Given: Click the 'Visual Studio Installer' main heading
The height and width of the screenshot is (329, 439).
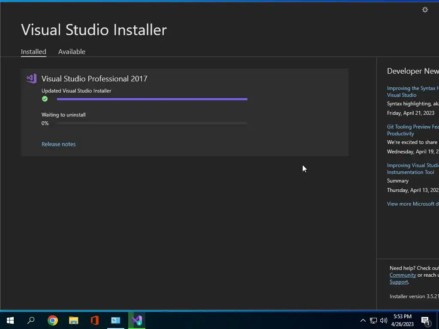Looking at the screenshot, I should [94, 30].
